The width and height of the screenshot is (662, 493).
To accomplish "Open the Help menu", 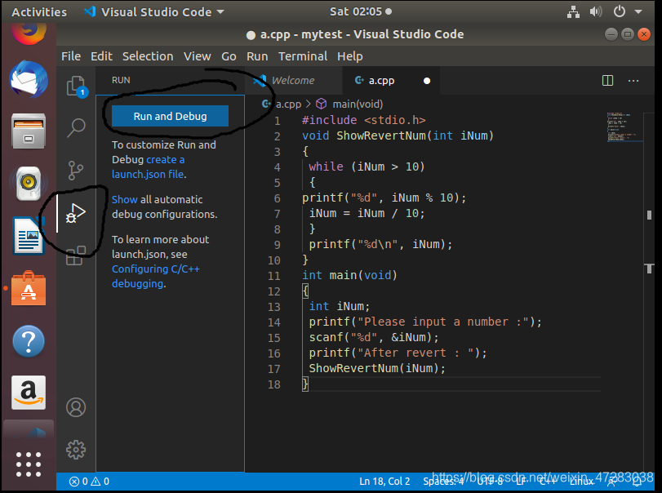I will (350, 56).
